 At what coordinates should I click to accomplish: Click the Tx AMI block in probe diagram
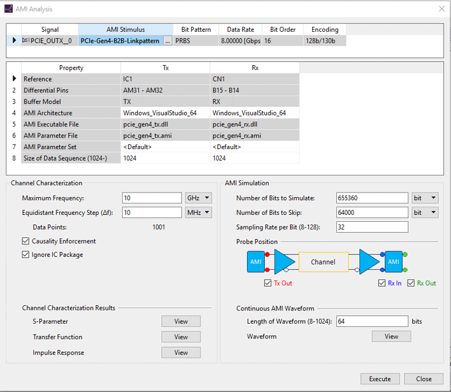pos(255,262)
